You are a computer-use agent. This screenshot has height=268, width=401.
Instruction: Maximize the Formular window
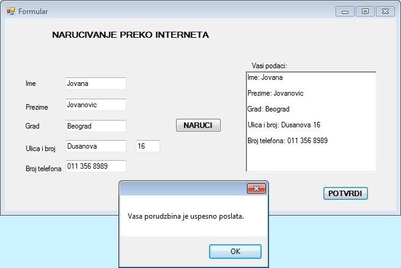[x=365, y=11]
